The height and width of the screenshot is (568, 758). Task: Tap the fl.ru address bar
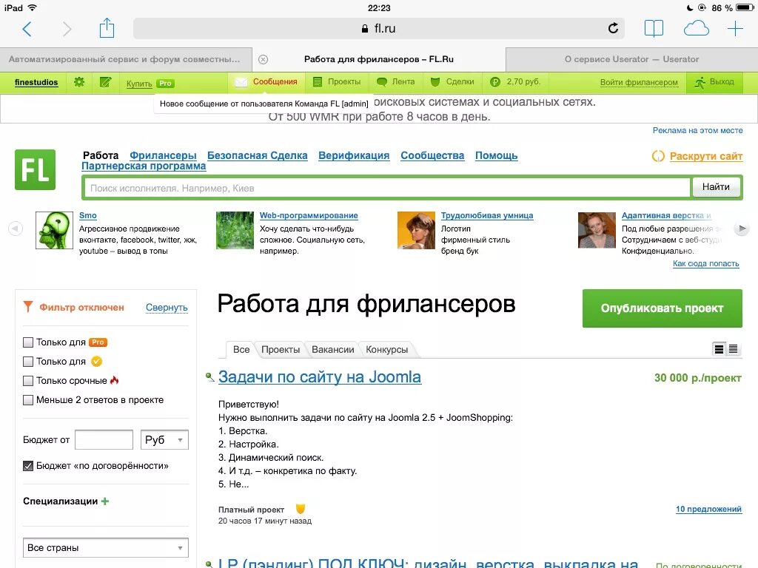[x=378, y=29]
